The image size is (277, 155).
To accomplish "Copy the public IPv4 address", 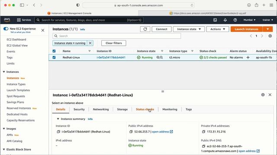I will pyautogui.click(x=131, y=132).
